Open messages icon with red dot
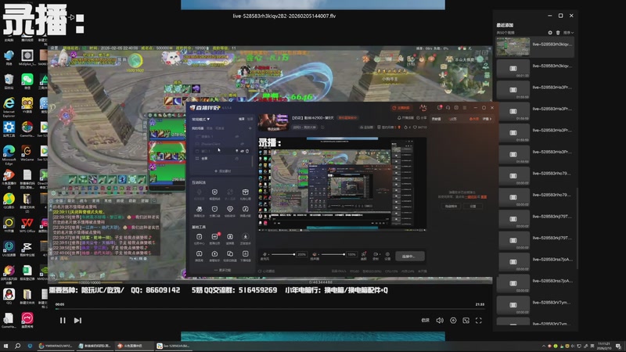The image size is (626, 352). click(x=440, y=107)
